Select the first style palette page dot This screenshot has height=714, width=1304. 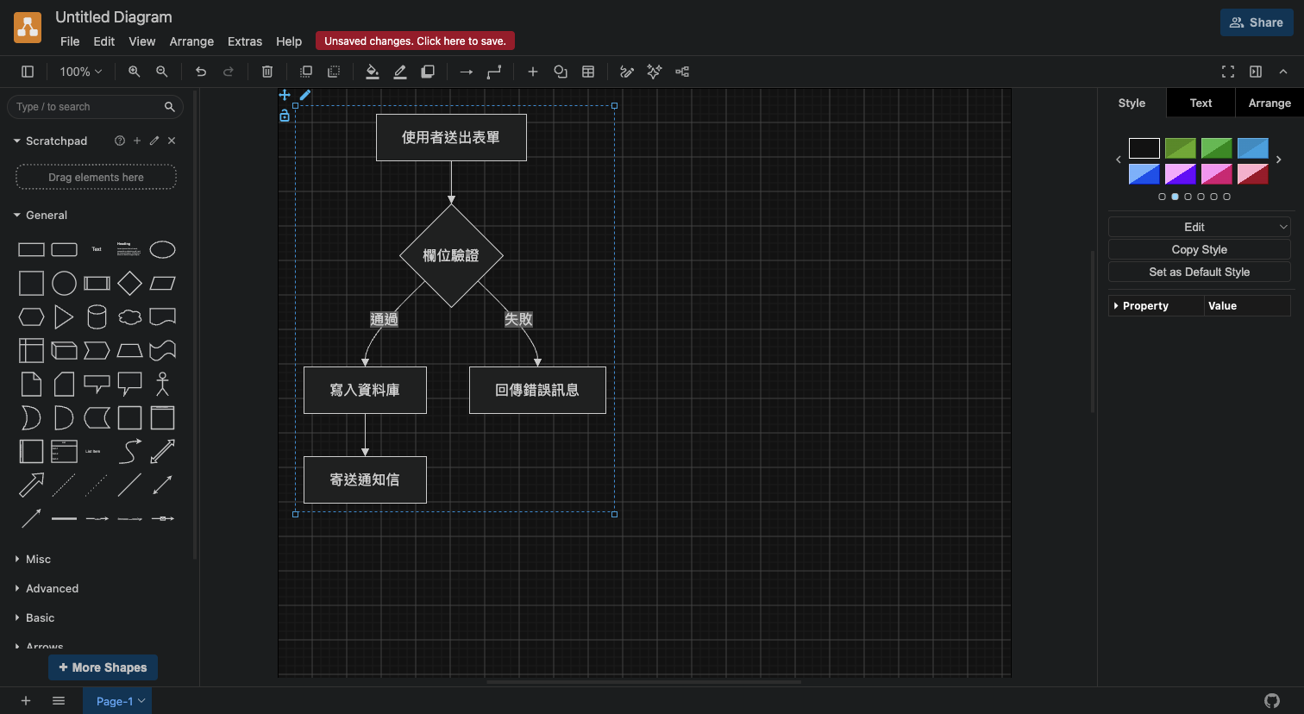(1162, 197)
